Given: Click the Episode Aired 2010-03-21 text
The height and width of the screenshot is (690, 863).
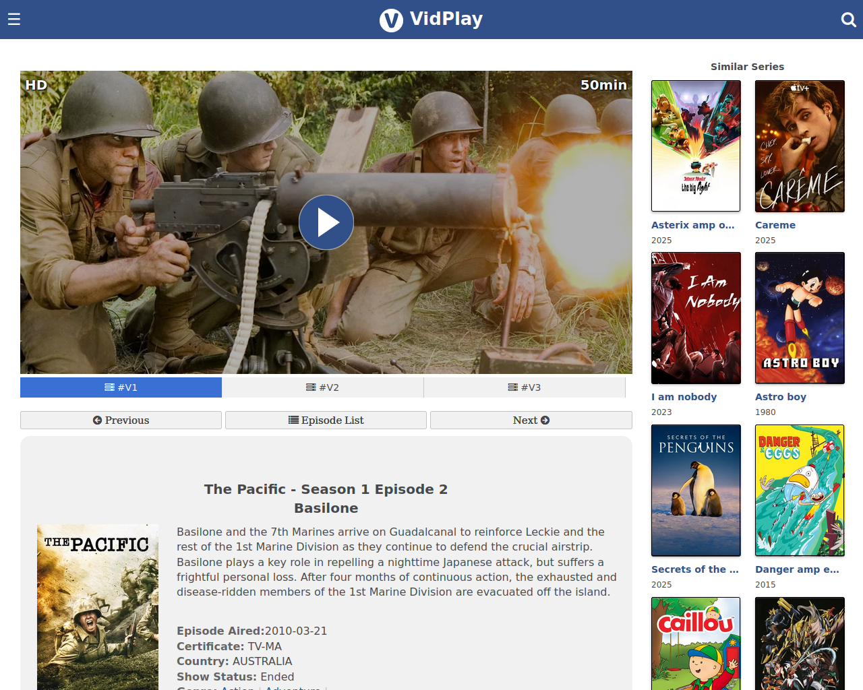Looking at the screenshot, I should [x=251, y=631].
